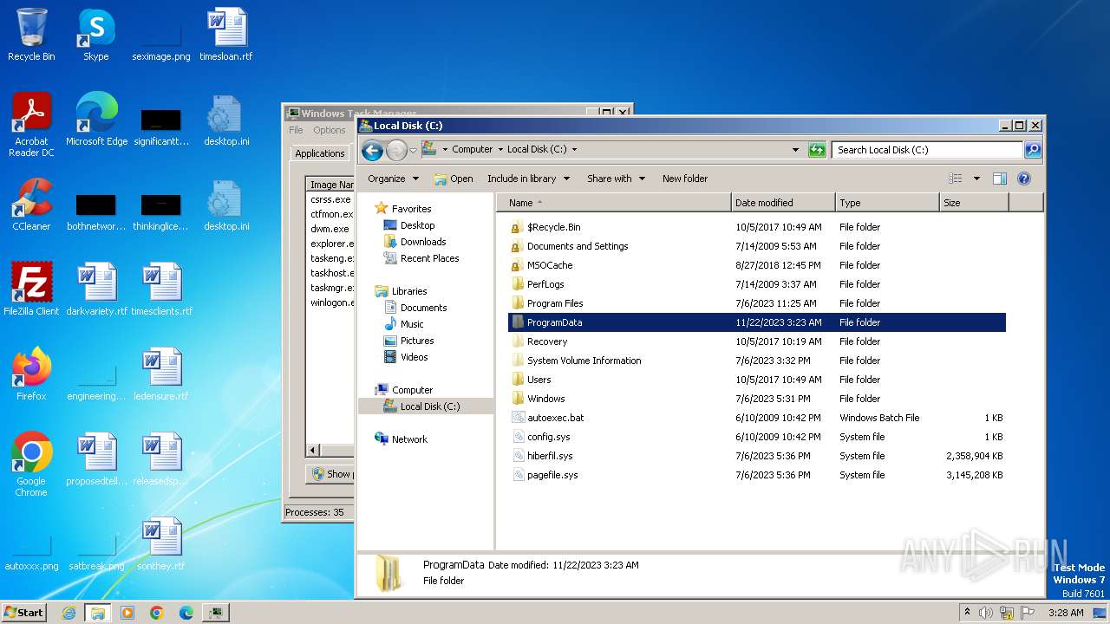Select Computer in navigation pane
This screenshot has height=624, width=1110.
point(412,390)
